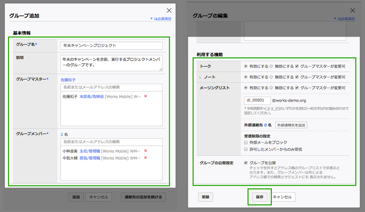Click the 利用する機能 section heading
365x212 pixels.
tap(209, 54)
